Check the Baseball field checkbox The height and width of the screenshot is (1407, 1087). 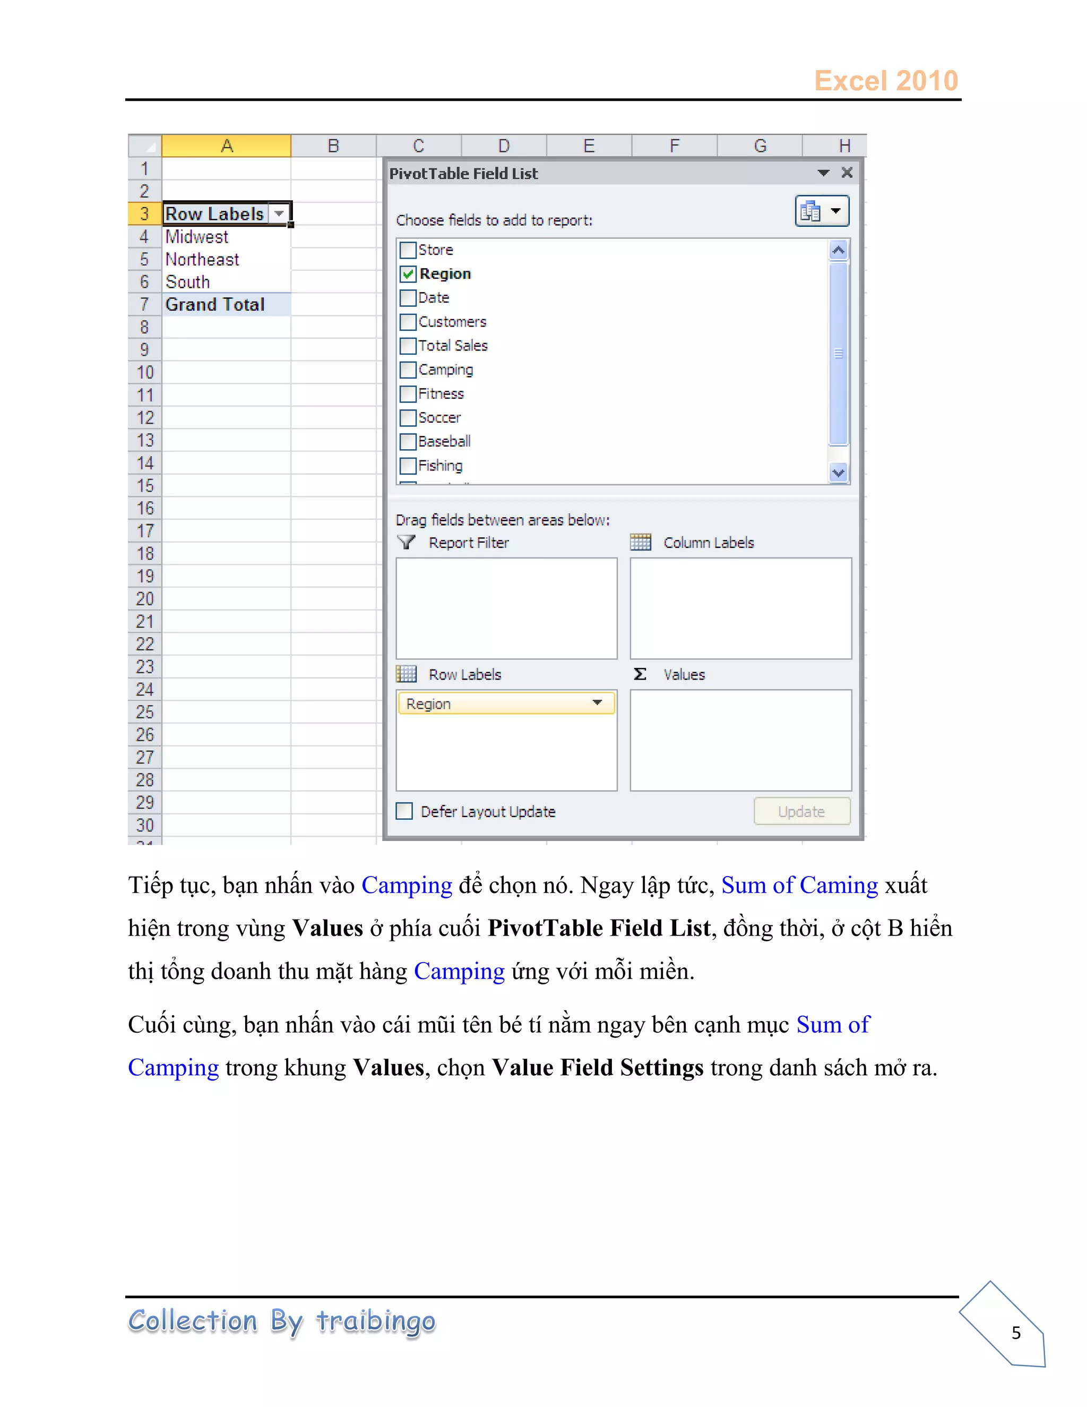[408, 442]
